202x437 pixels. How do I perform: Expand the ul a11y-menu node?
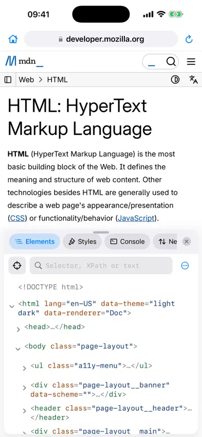[25, 368]
